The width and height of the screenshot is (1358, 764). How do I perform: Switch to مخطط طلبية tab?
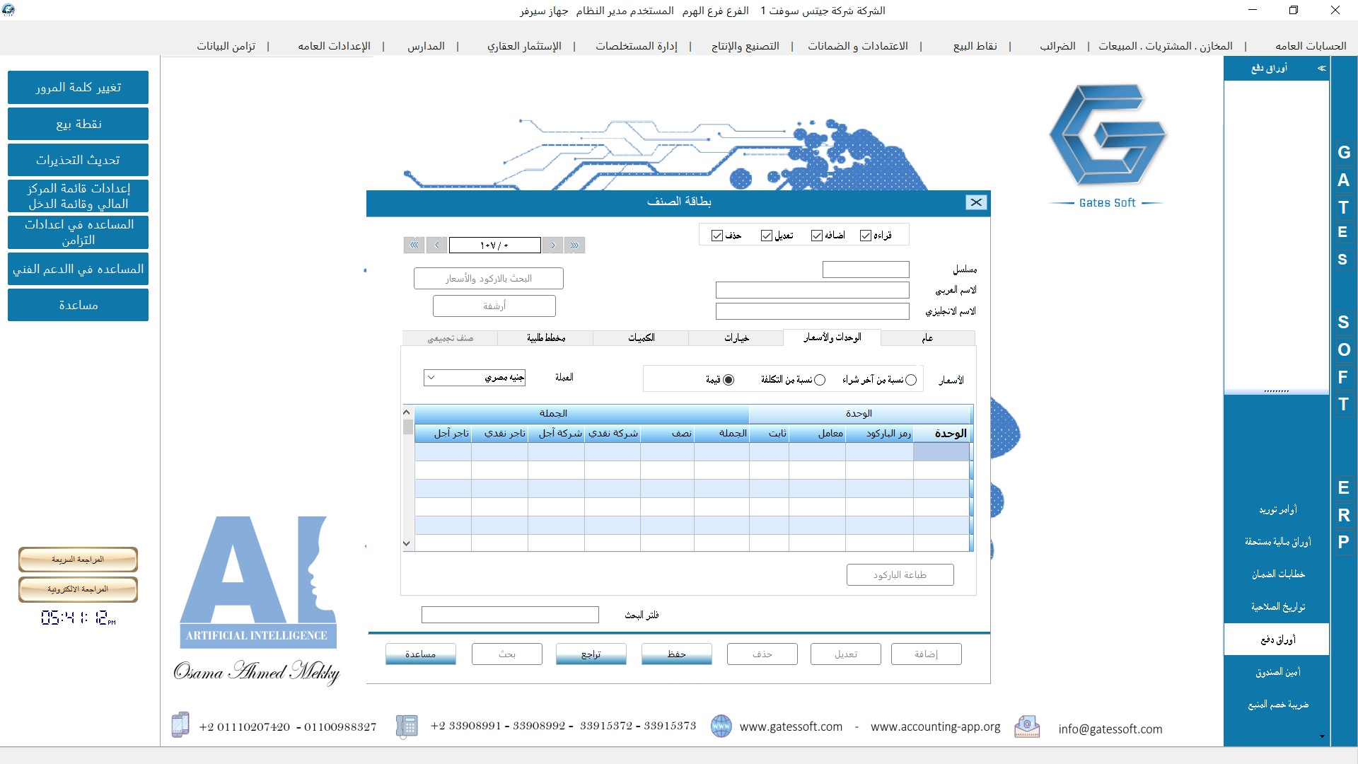546,338
